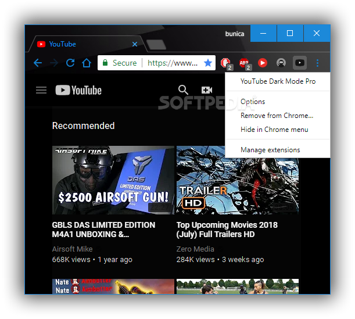Image resolution: width=355 pixels, height=319 pixels.
Task: Open the Nate Aimbotter video thumbnail
Action: (113, 286)
